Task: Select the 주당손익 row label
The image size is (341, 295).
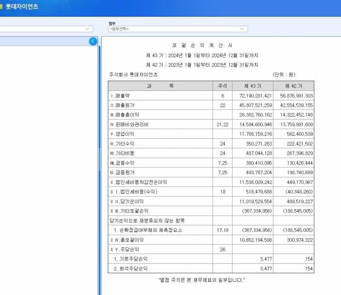Action: click(x=124, y=249)
